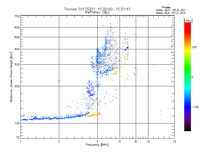Click the 10 tick label on frequency axis
The image size is (205, 154).
coord(148,141)
